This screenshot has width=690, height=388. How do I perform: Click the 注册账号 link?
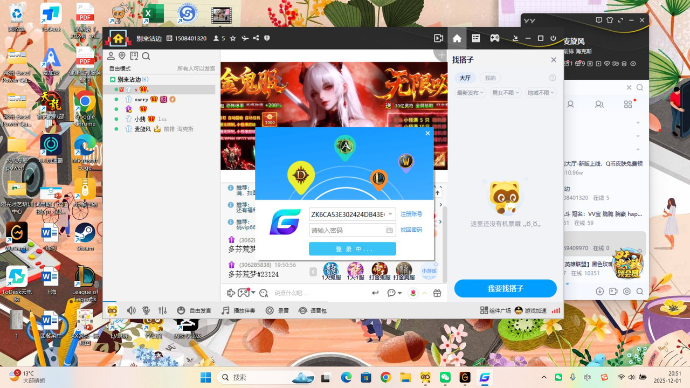[x=411, y=214]
